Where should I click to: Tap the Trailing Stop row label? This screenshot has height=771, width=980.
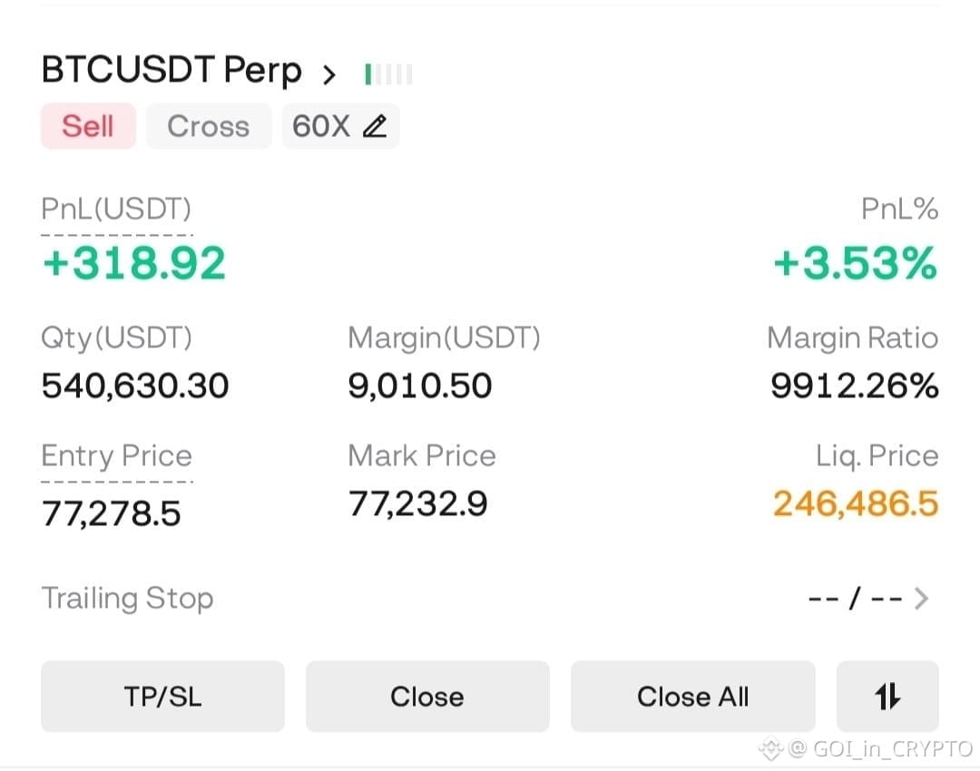[128, 599]
